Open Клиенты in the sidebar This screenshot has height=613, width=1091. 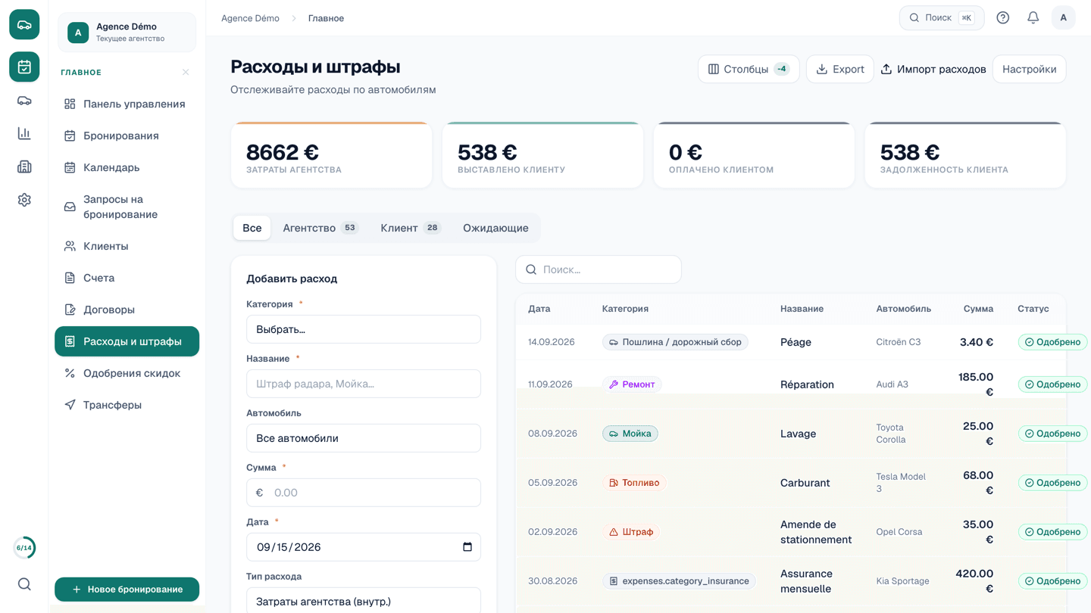(127, 247)
